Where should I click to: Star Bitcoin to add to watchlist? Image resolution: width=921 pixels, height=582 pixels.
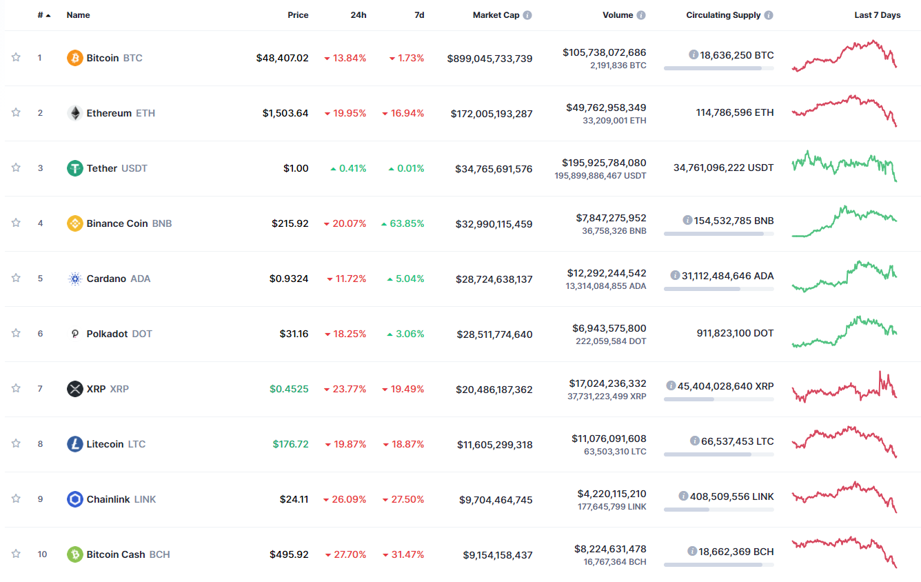coord(16,57)
